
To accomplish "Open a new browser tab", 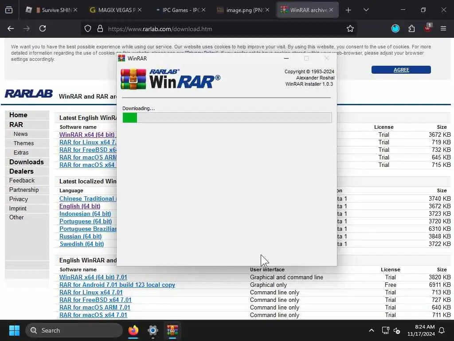I will coord(348,10).
